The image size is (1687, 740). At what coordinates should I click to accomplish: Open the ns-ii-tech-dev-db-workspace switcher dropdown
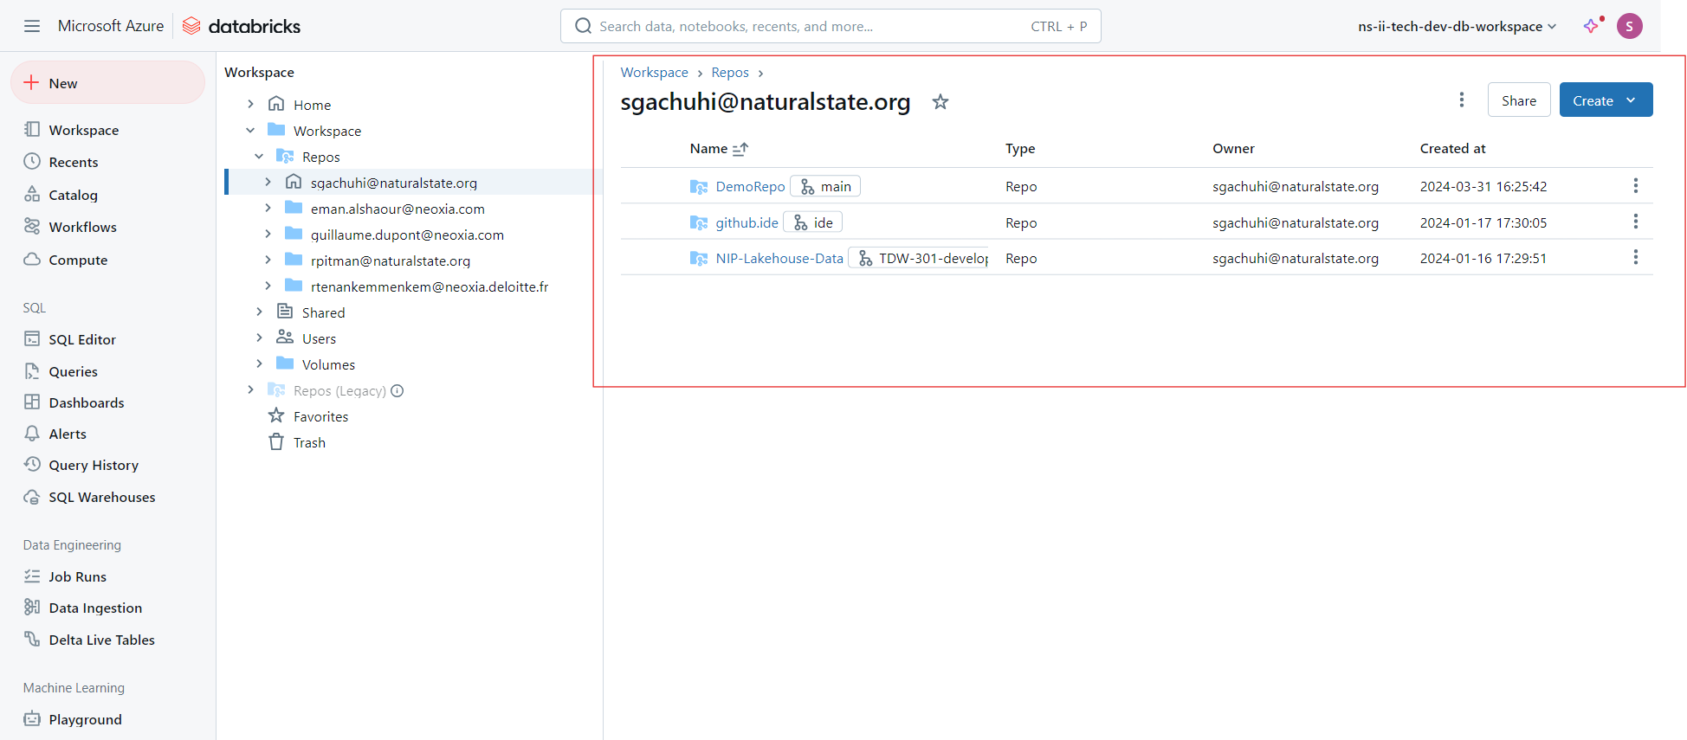click(1458, 26)
